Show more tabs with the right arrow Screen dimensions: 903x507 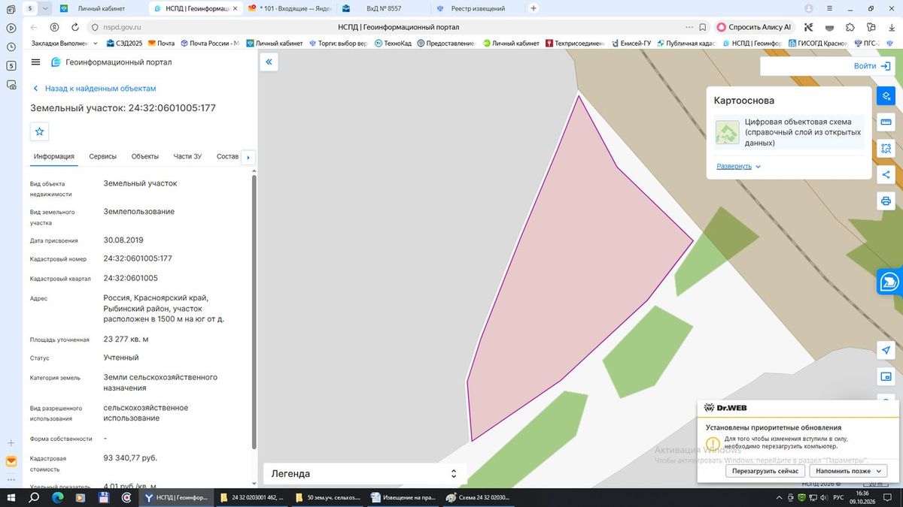tap(248, 158)
